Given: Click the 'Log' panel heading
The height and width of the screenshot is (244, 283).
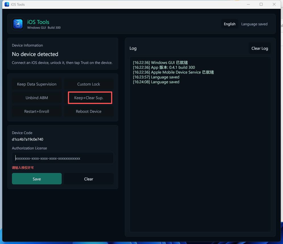Looking at the screenshot, I should point(133,48).
